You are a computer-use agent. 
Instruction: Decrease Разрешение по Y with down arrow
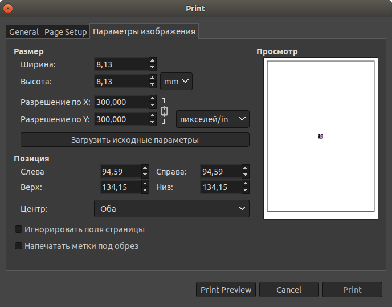pyautogui.click(x=153, y=123)
